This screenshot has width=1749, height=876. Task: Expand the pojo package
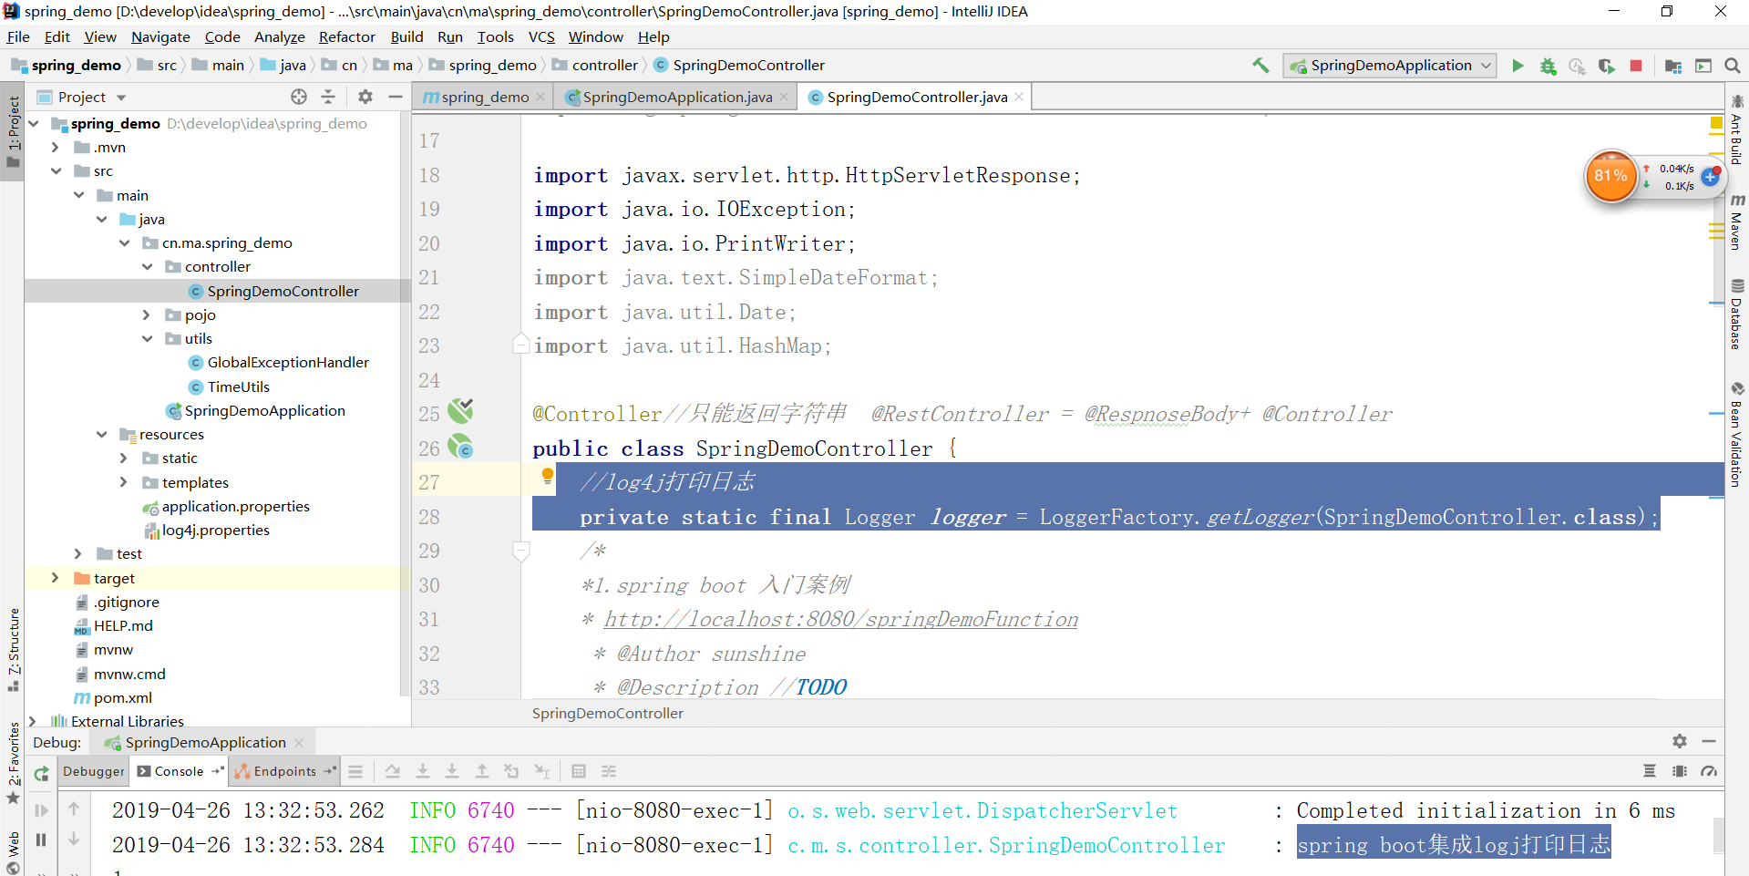[146, 314]
